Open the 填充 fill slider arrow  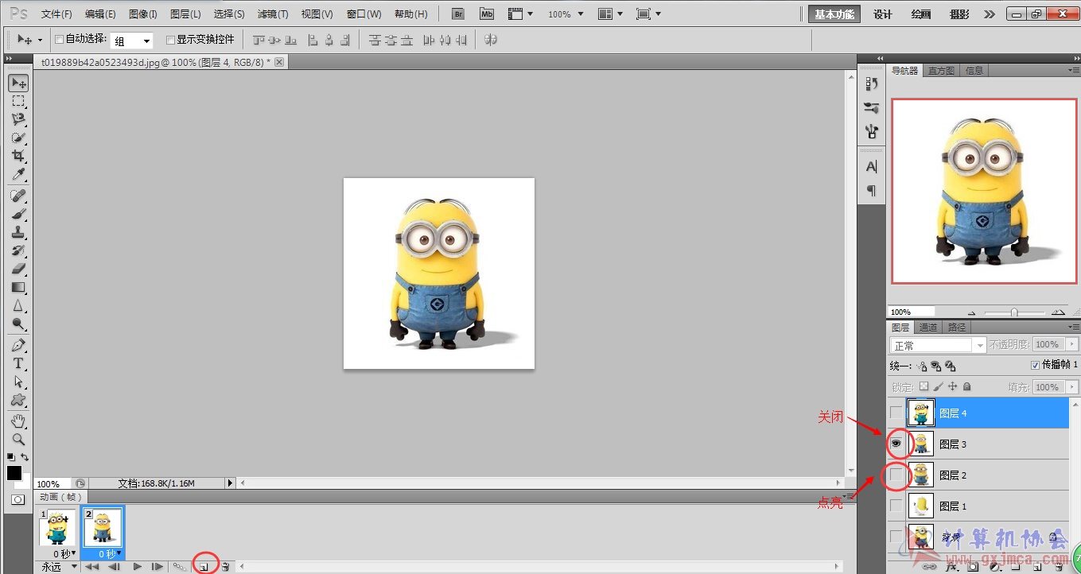[1071, 387]
